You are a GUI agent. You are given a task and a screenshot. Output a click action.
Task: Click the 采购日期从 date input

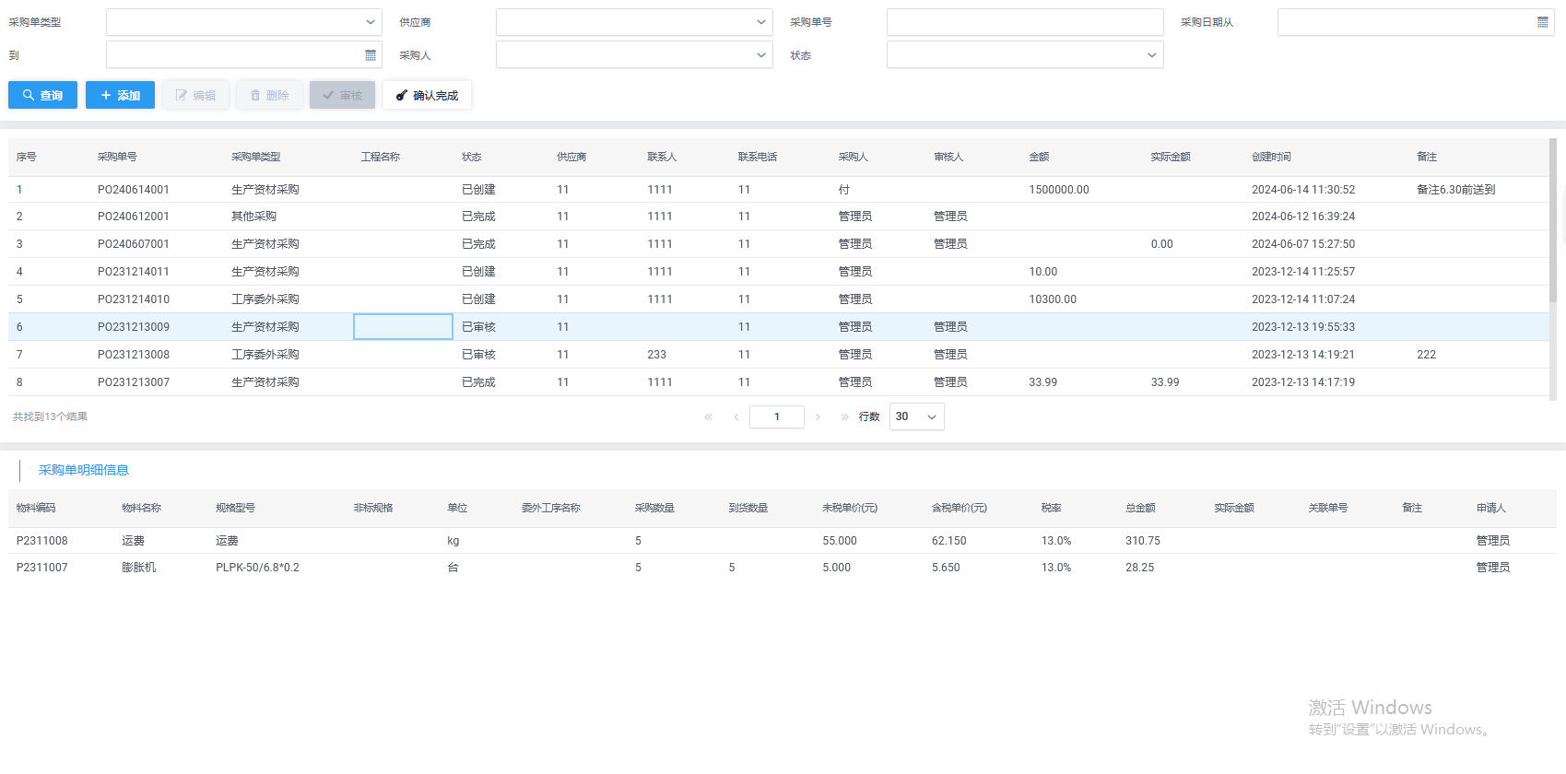1416,22
